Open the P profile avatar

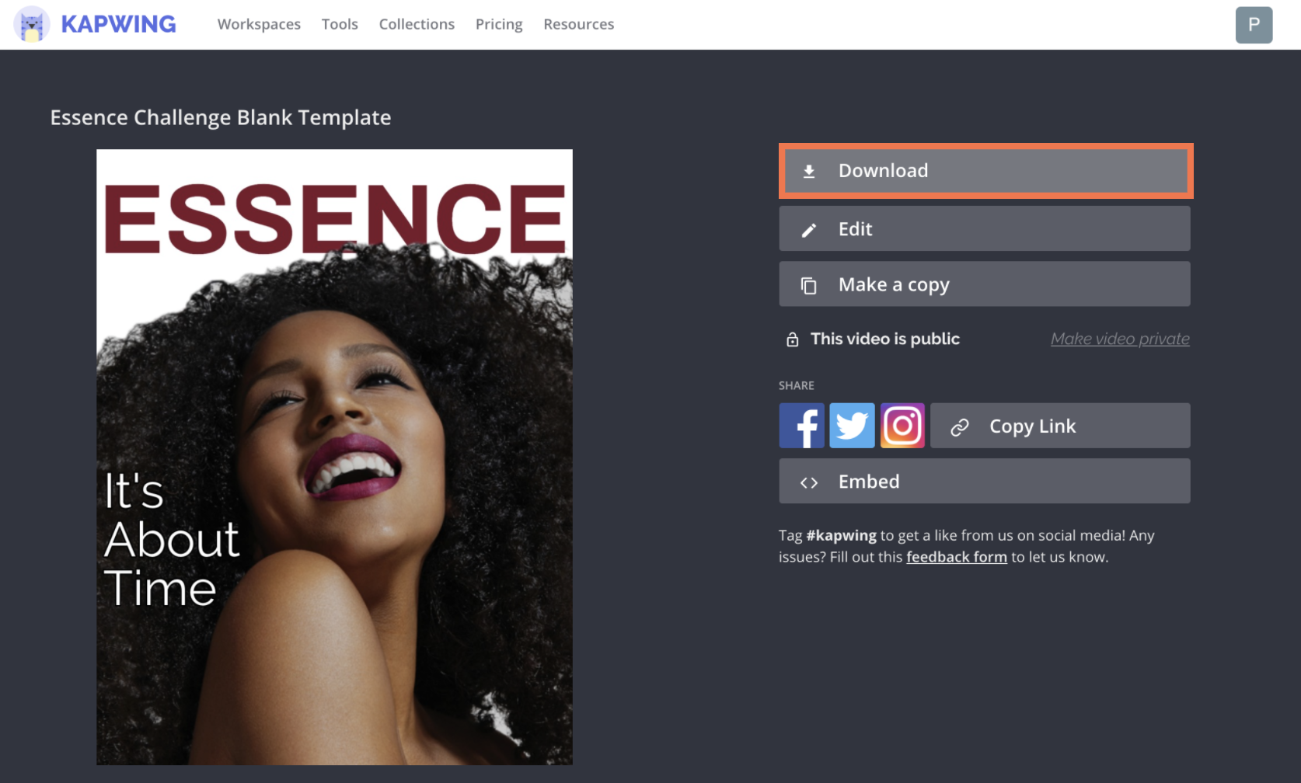1254,25
